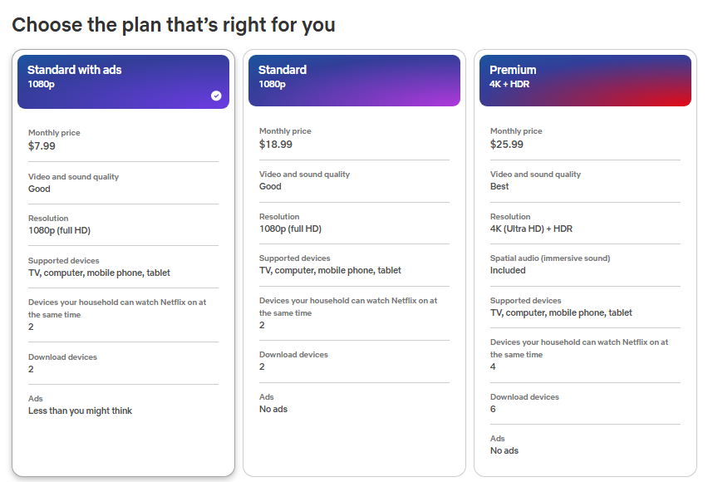The height and width of the screenshot is (482, 713).
Task: Click the $7.99 monthly price
Action: [x=42, y=146]
